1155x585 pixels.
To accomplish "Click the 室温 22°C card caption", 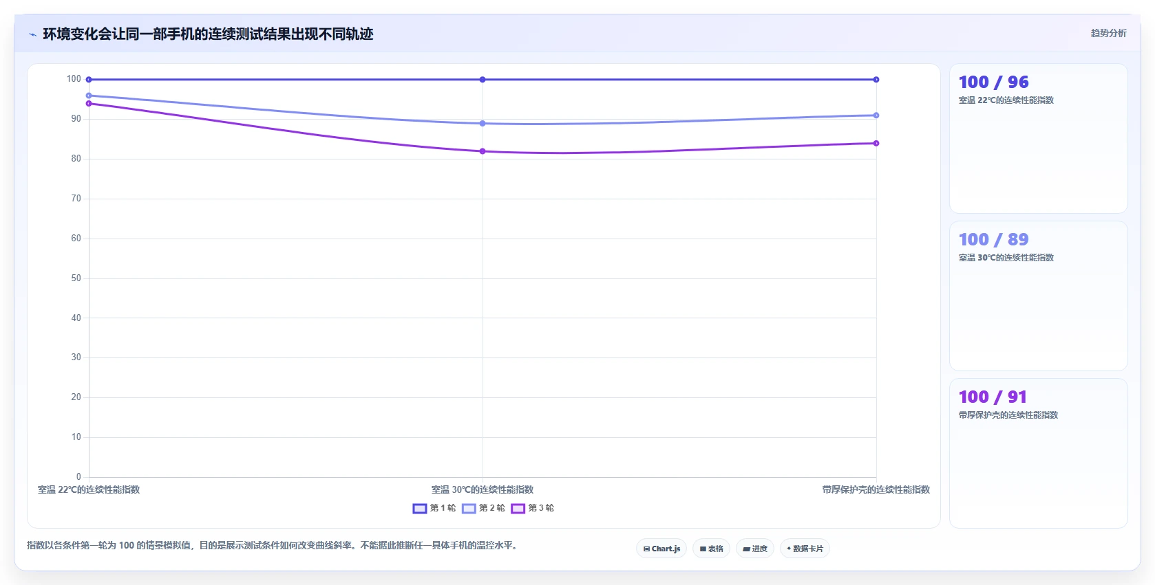I will (1006, 100).
